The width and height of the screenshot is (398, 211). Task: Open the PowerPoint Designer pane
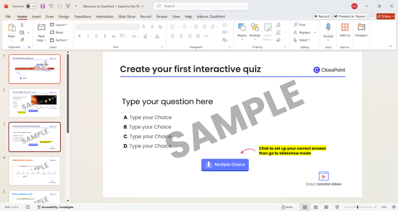pos(361,31)
